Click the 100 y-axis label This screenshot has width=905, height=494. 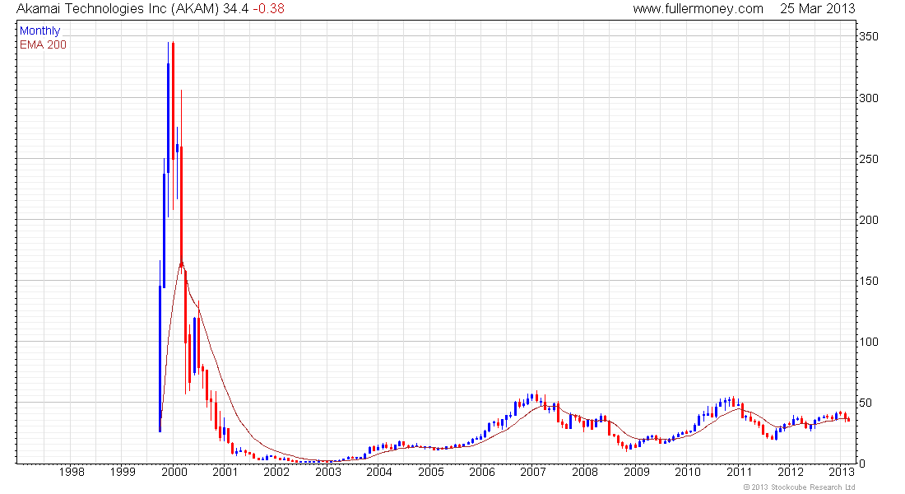pyautogui.click(x=869, y=342)
